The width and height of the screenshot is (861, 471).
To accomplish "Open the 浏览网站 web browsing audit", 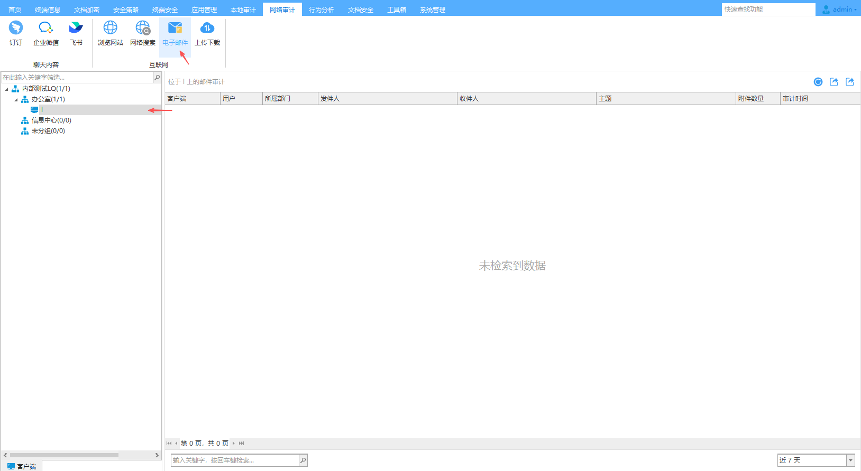I will tap(110, 33).
